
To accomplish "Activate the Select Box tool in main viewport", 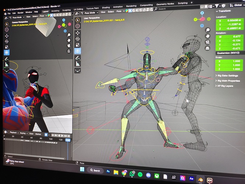I will tap(78, 20).
